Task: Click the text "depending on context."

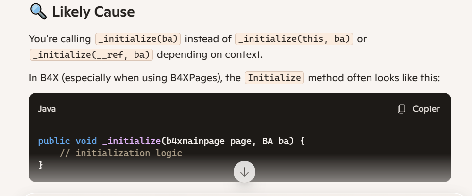Action: point(210,54)
